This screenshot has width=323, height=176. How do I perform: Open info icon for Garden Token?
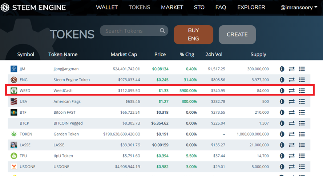pyautogui.click(x=282, y=134)
